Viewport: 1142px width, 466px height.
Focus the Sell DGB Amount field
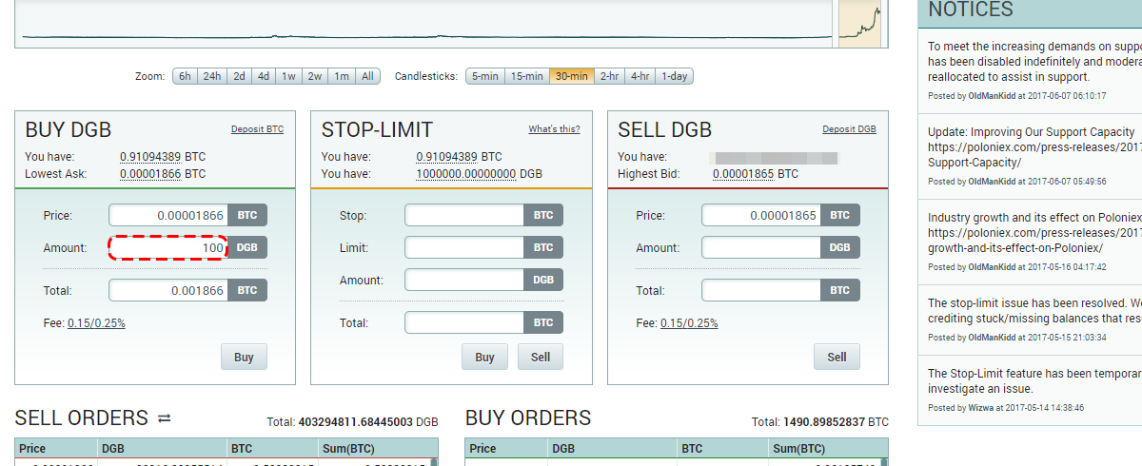761,248
